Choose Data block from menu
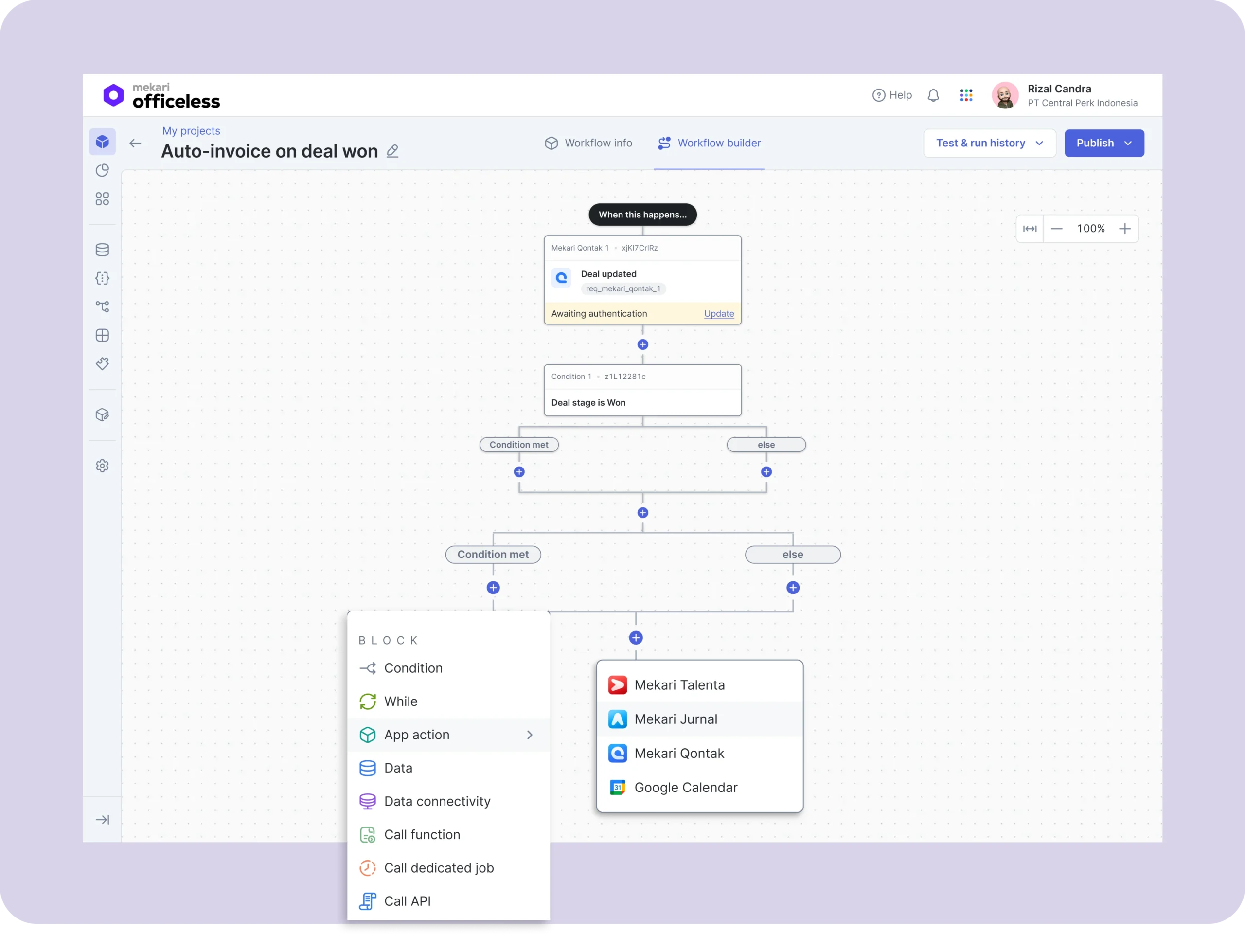The width and height of the screenshot is (1245, 935). (448, 768)
